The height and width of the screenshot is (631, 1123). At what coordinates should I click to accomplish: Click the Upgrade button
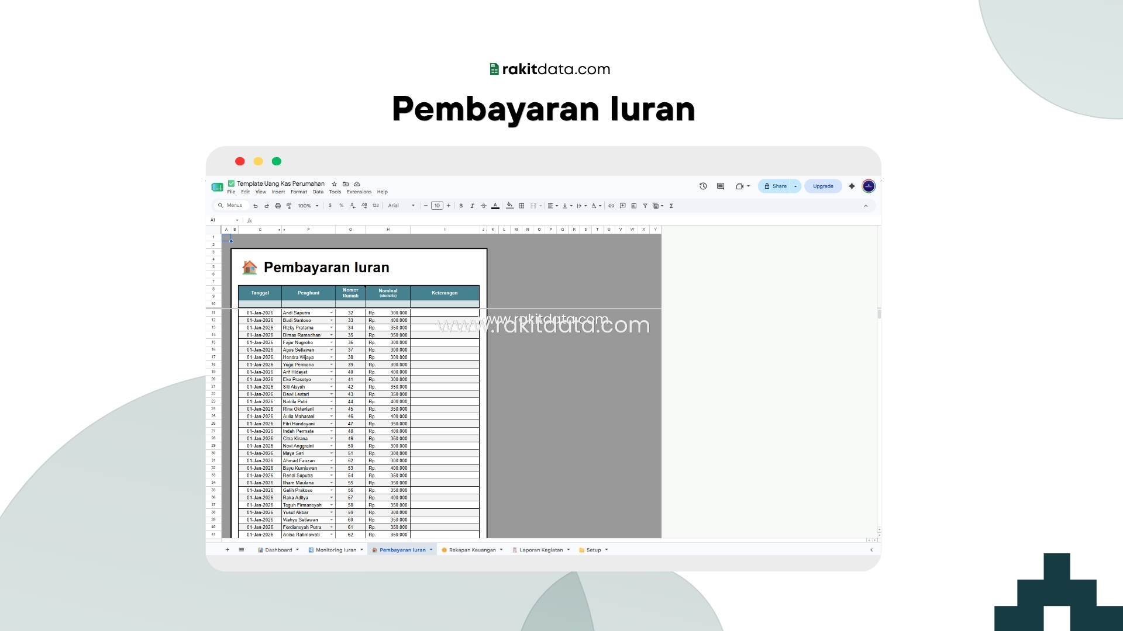click(823, 186)
